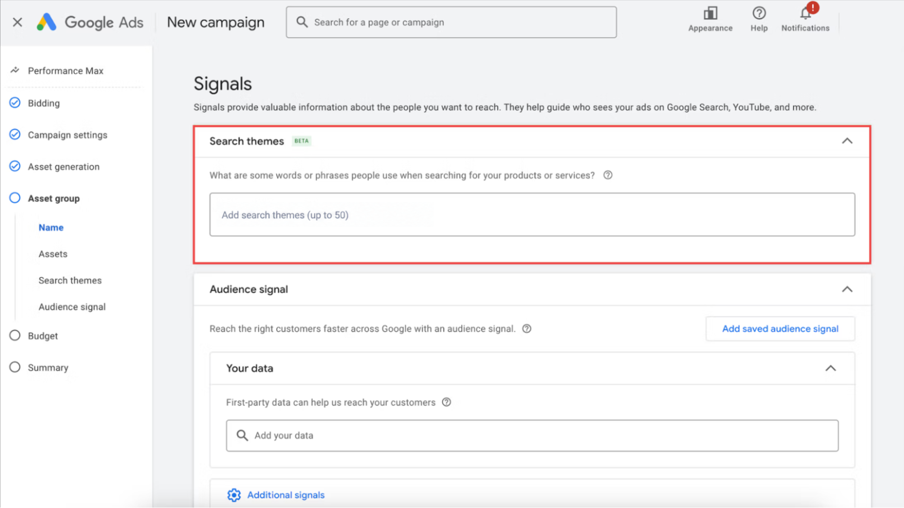The image size is (904, 508).
Task: Jump to Audience signal in sidebar
Action: click(72, 307)
